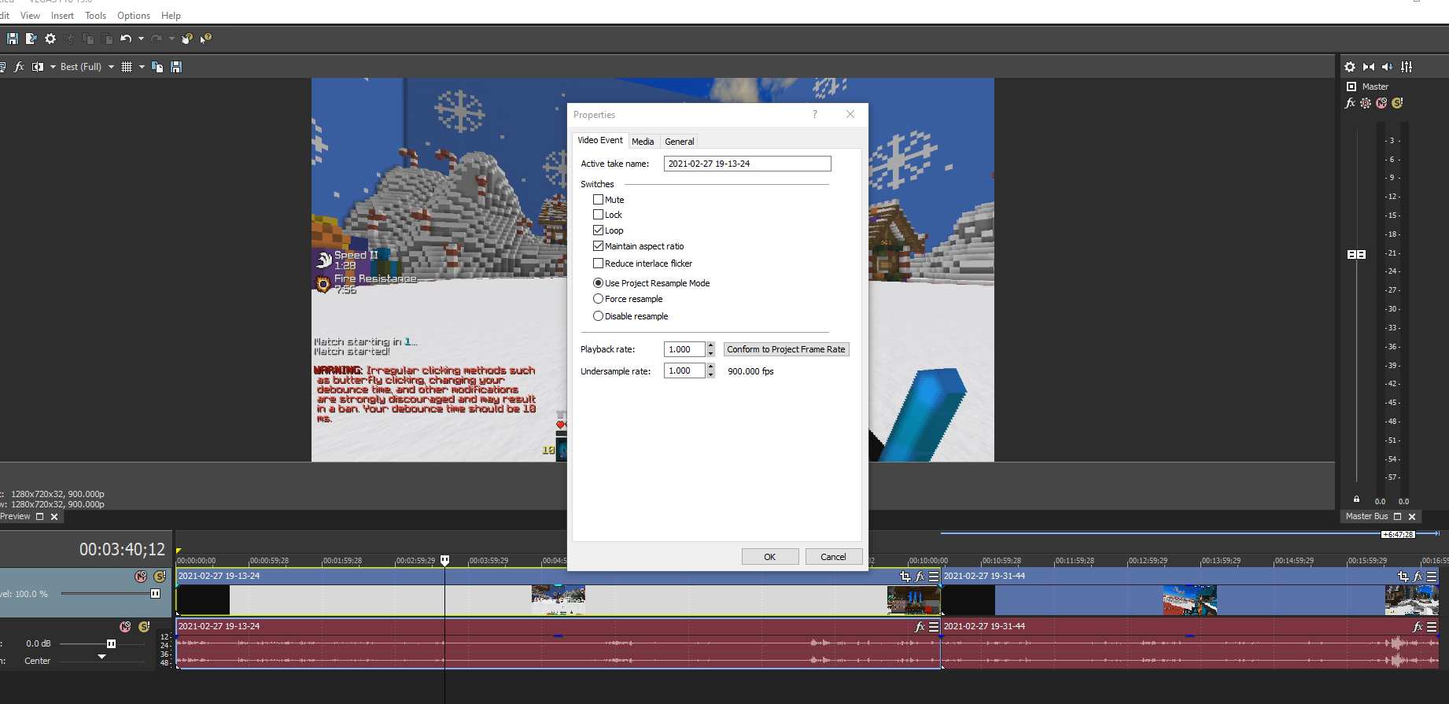Click the audio track volume slider handle
Image resolution: width=1449 pixels, height=704 pixels.
tap(111, 644)
